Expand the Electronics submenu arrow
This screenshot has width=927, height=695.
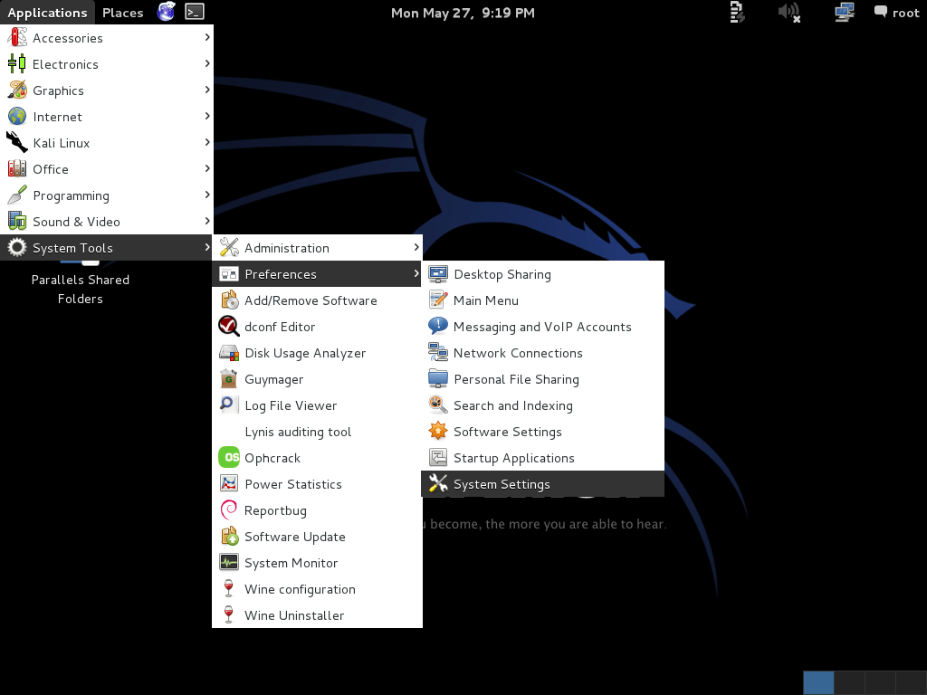[x=207, y=63]
